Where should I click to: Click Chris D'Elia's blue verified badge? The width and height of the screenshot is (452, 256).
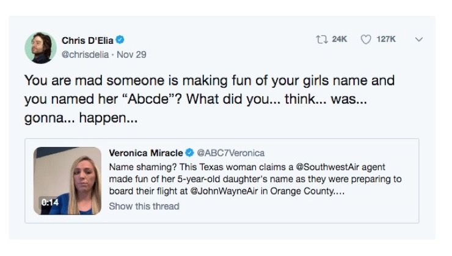(x=121, y=40)
